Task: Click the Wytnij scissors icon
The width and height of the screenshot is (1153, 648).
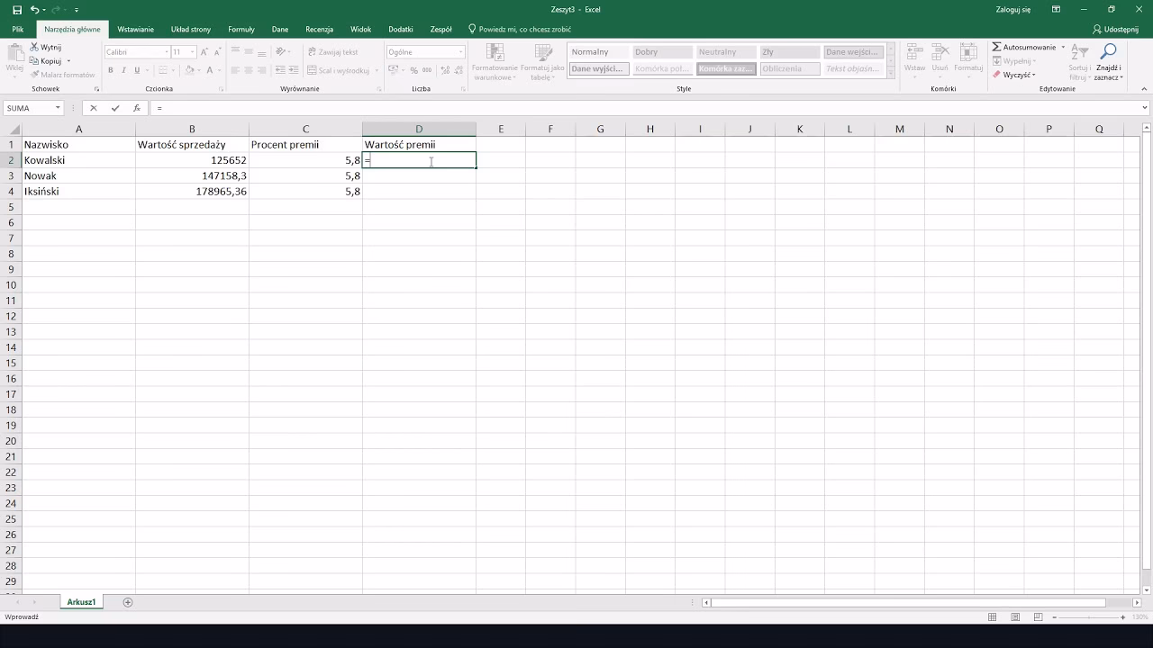Action: (34, 47)
